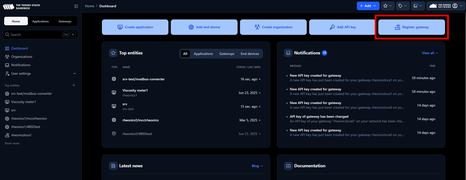
Task: Open the user profile menu
Action: pyautogui.click(x=458, y=6)
